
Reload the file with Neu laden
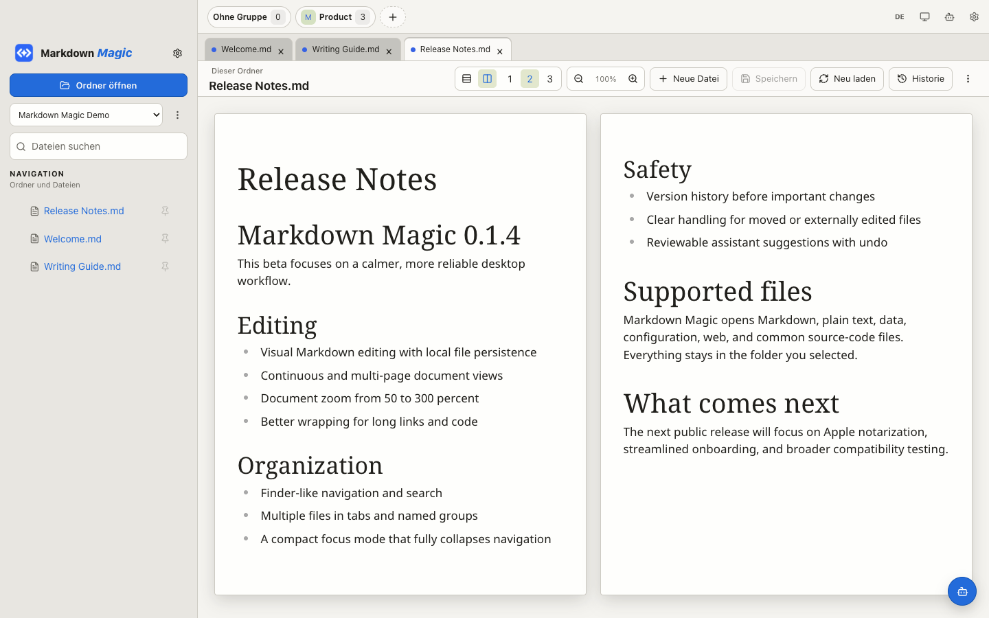[x=847, y=79]
